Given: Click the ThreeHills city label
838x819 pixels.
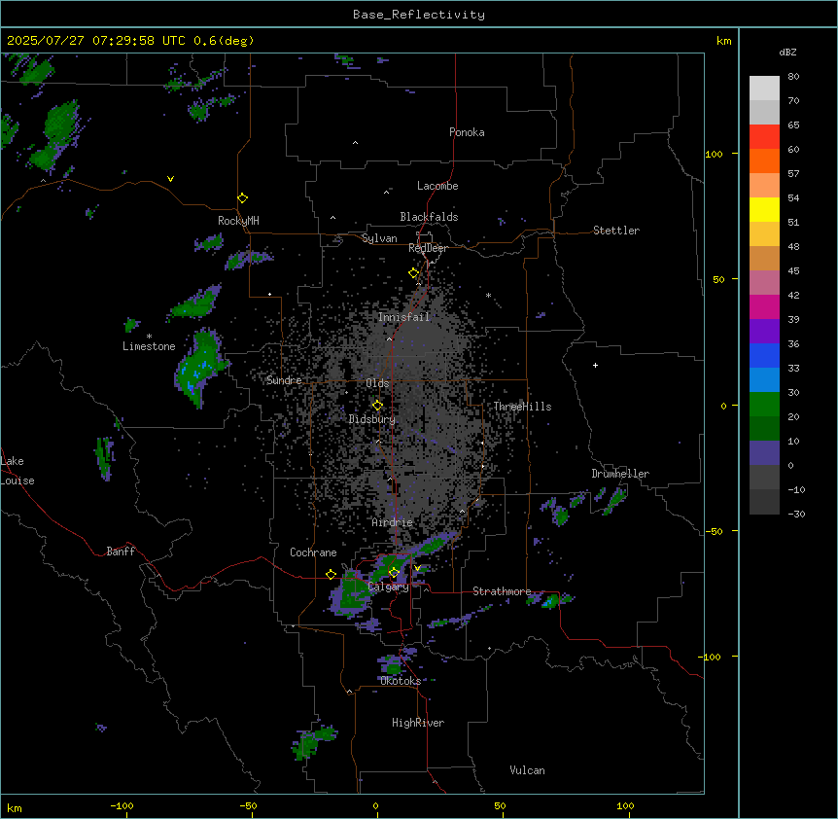Looking at the screenshot, I should pyautogui.click(x=522, y=407).
